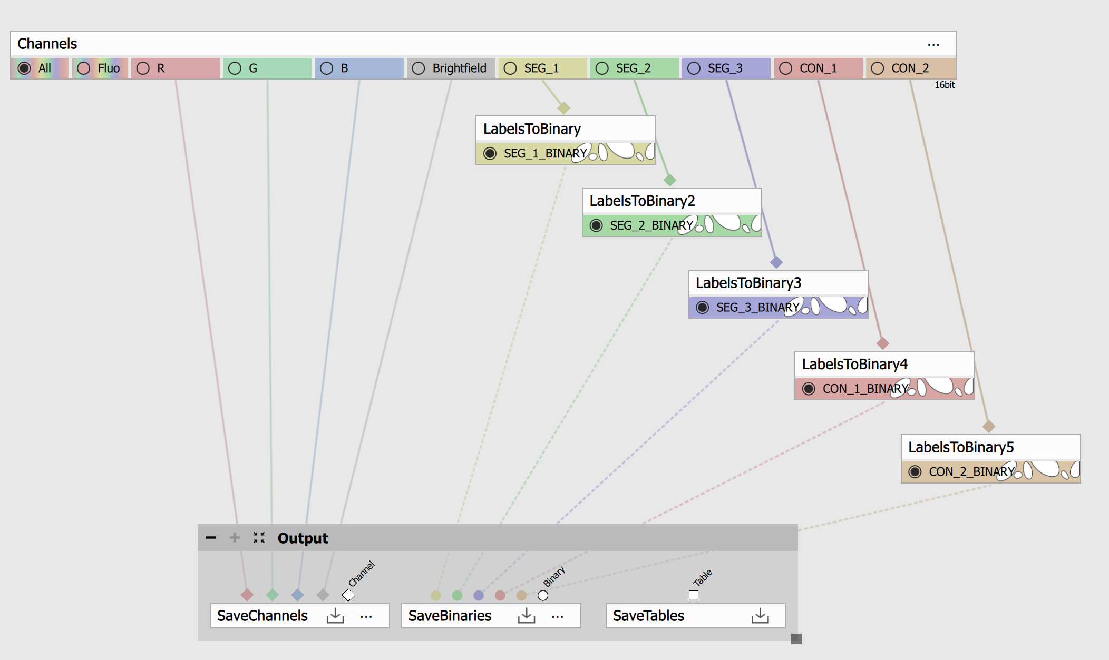Select the CON_2_BINARY output in LabelsToBinary5
This screenshot has height=660, width=1109.
[915, 472]
